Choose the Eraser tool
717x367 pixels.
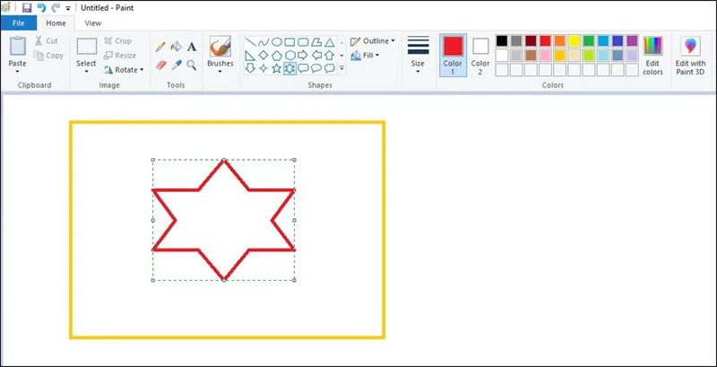[x=160, y=65]
